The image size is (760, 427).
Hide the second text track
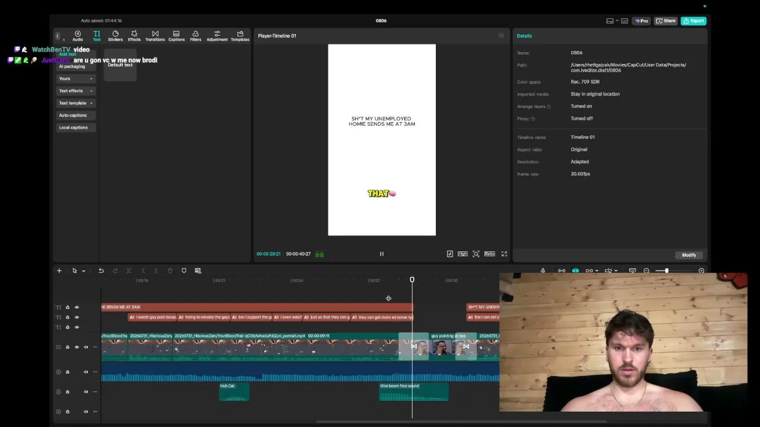(x=77, y=317)
